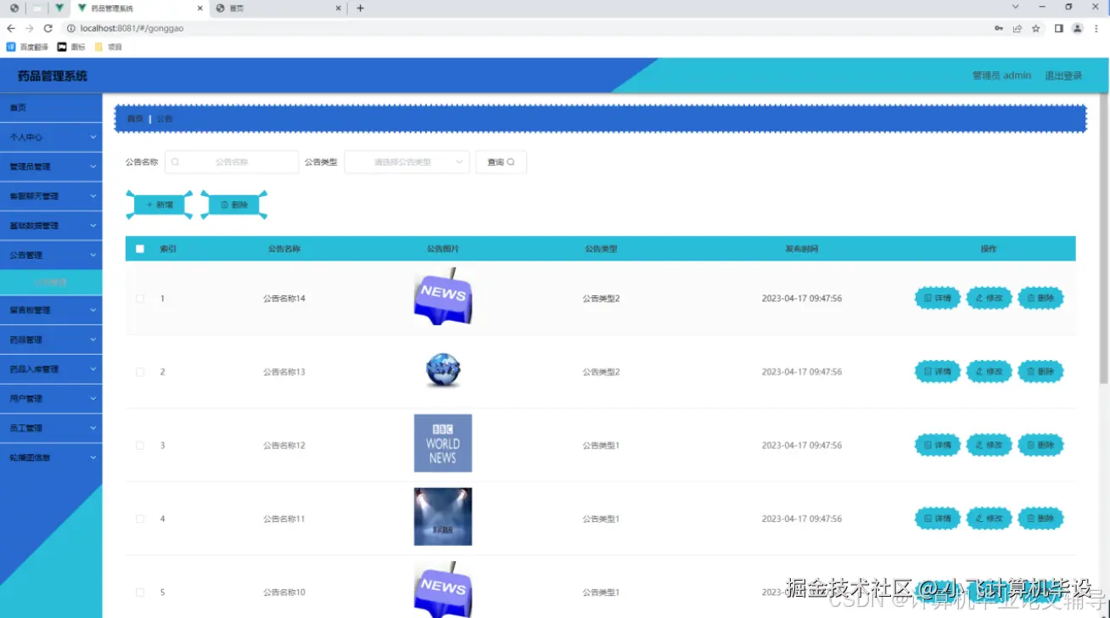Open the 公告类型 dropdown selector
Image resolution: width=1110 pixels, height=618 pixels.
(x=406, y=160)
